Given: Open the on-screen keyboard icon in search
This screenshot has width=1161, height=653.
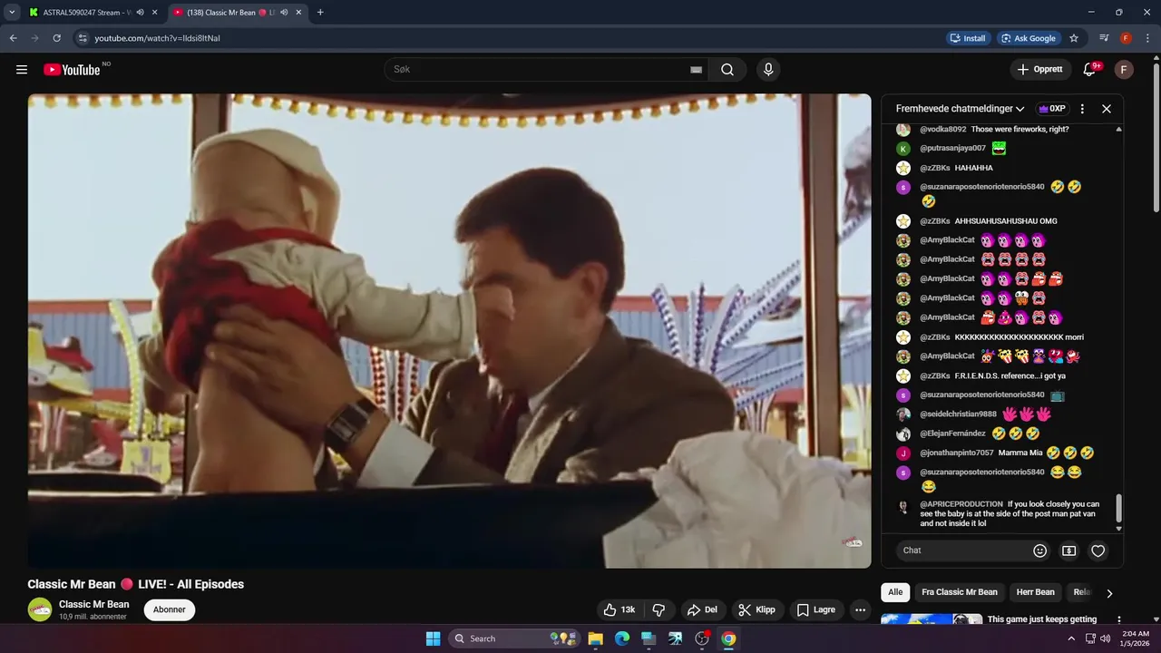Looking at the screenshot, I should click(x=697, y=70).
